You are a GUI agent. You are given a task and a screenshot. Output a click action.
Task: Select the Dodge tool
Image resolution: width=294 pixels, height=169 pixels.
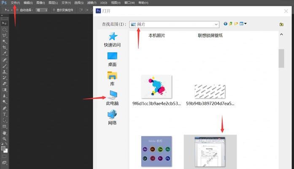click(x=4, y=102)
